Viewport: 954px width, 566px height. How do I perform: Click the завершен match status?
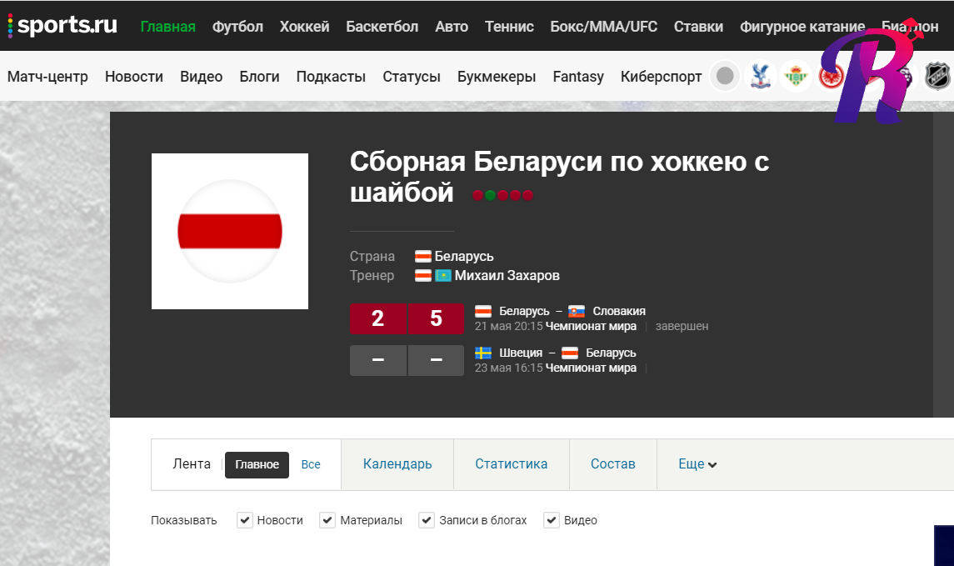coord(682,326)
